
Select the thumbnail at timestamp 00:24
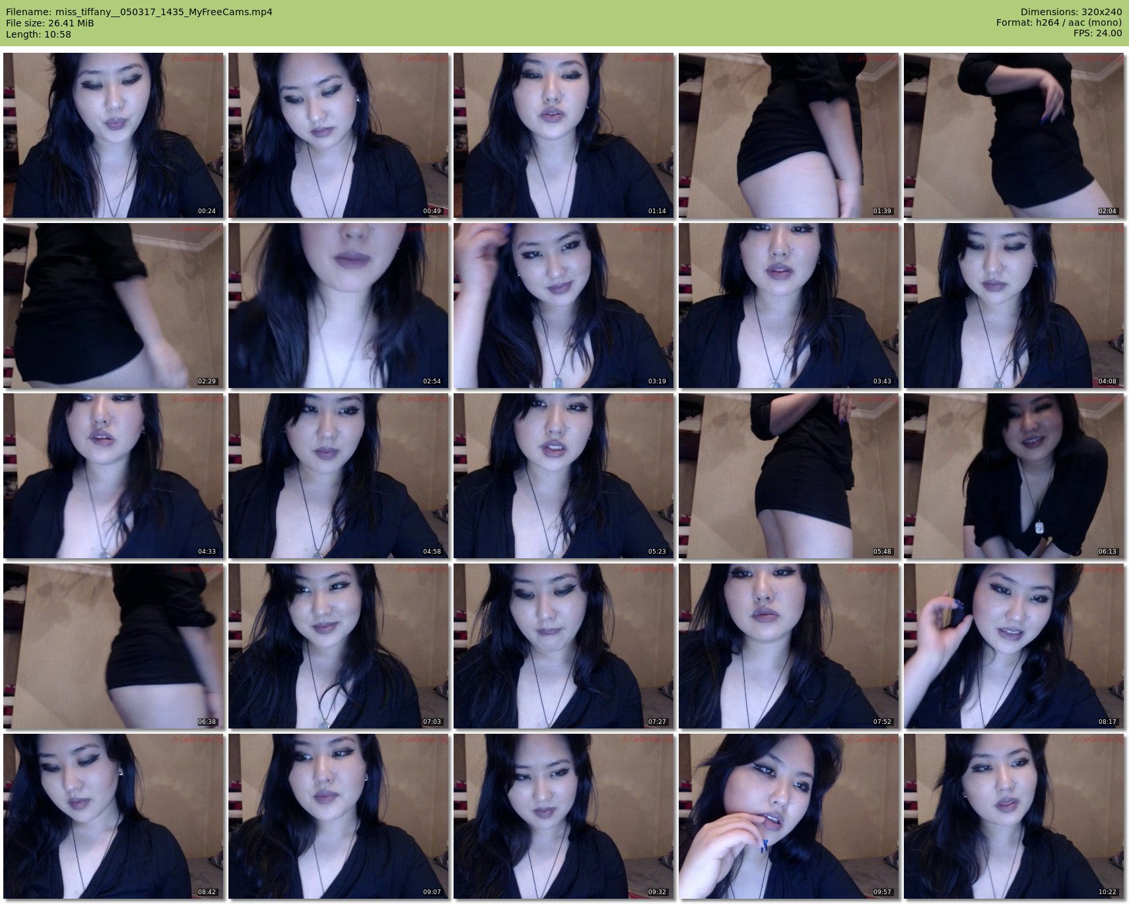pos(114,135)
